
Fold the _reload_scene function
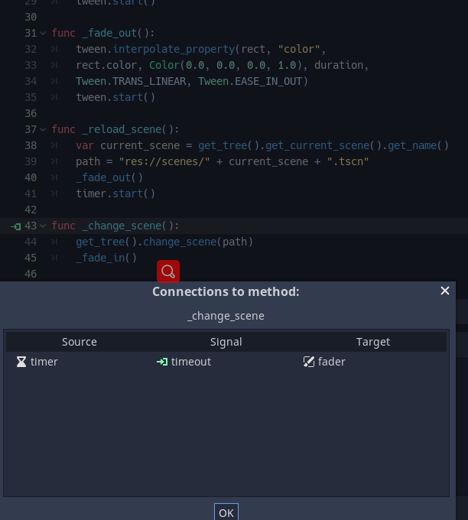click(43, 130)
